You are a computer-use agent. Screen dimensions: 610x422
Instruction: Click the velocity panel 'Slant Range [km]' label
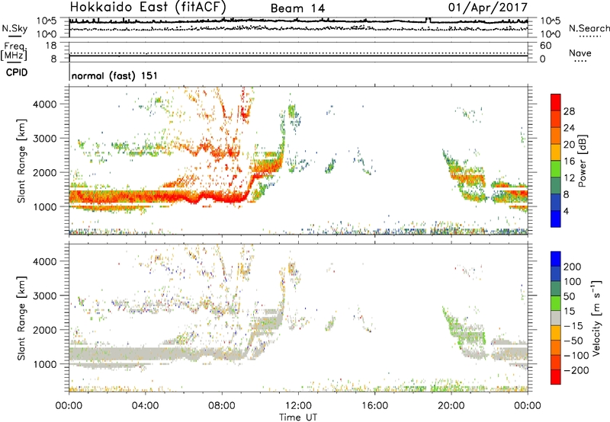click(x=21, y=318)
